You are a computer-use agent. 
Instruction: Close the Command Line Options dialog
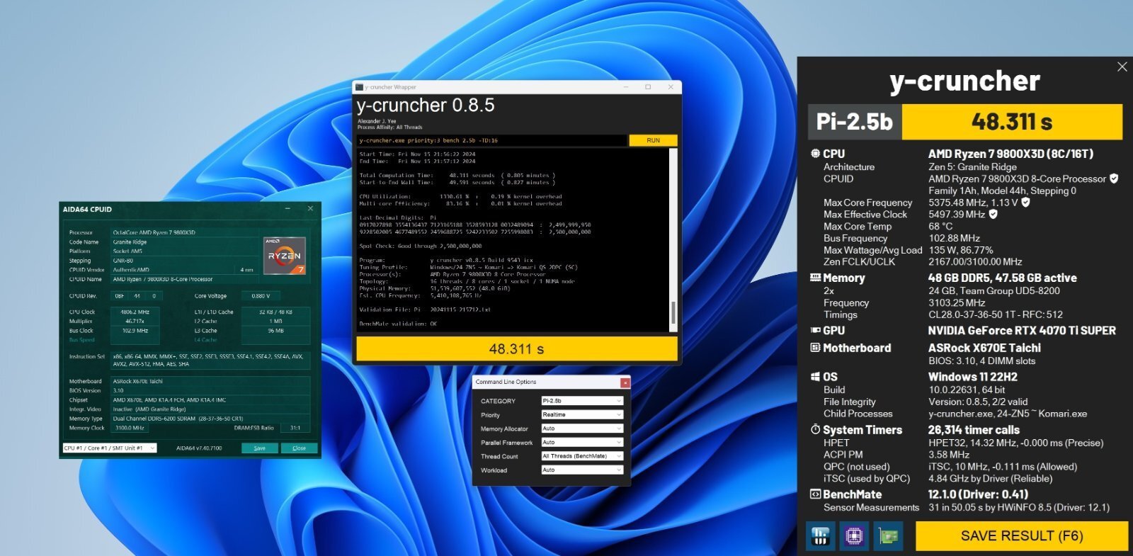625,382
